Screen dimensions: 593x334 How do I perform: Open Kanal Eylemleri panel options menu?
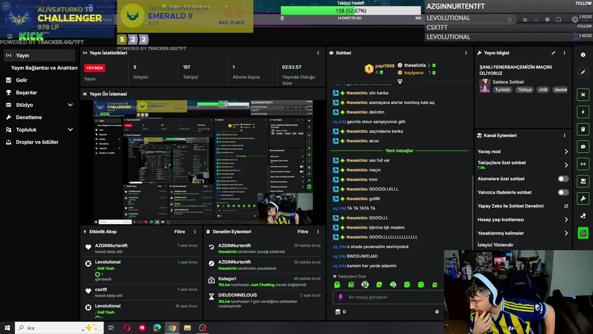click(564, 135)
